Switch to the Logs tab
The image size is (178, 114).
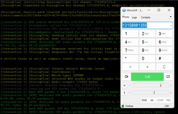point(134,17)
